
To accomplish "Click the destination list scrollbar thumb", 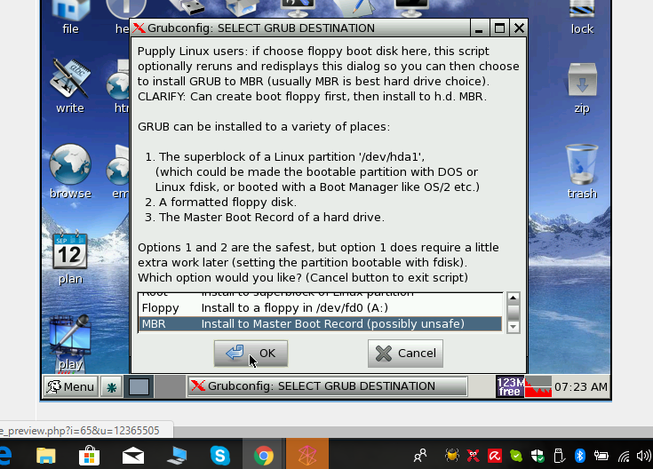I will pos(514,313).
